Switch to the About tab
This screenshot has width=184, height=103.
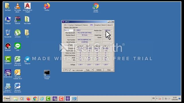(x=109, y=25)
